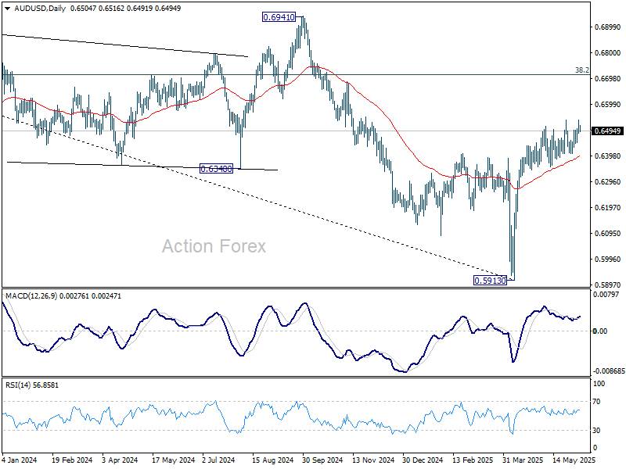Click the 38.2 Fibonacci level label
This screenshot has width=626, height=469.
[x=581, y=70]
